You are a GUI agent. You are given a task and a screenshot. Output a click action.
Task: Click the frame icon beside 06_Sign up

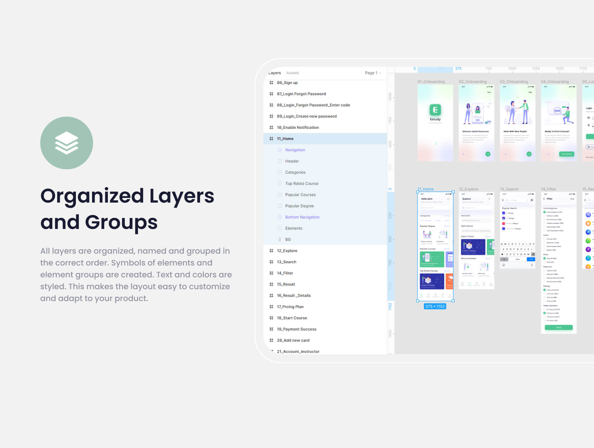(x=271, y=83)
